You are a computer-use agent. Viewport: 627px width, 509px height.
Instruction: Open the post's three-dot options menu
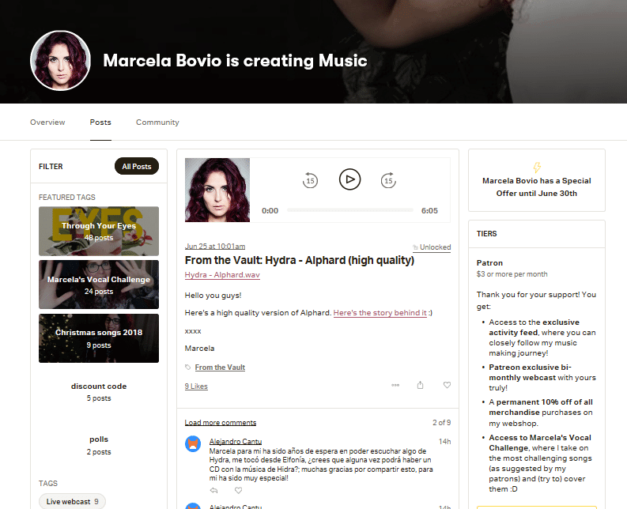(395, 385)
